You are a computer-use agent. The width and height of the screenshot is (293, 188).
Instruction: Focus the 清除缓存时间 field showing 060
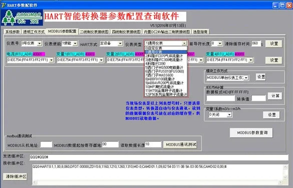point(256,44)
